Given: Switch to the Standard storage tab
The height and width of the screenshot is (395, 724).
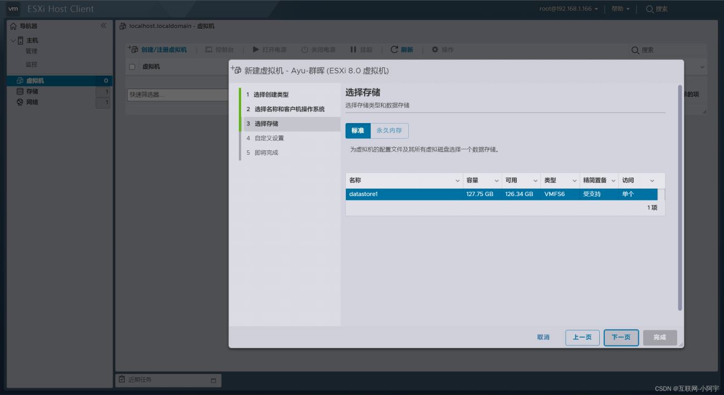Looking at the screenshot, I should point(358,131).
